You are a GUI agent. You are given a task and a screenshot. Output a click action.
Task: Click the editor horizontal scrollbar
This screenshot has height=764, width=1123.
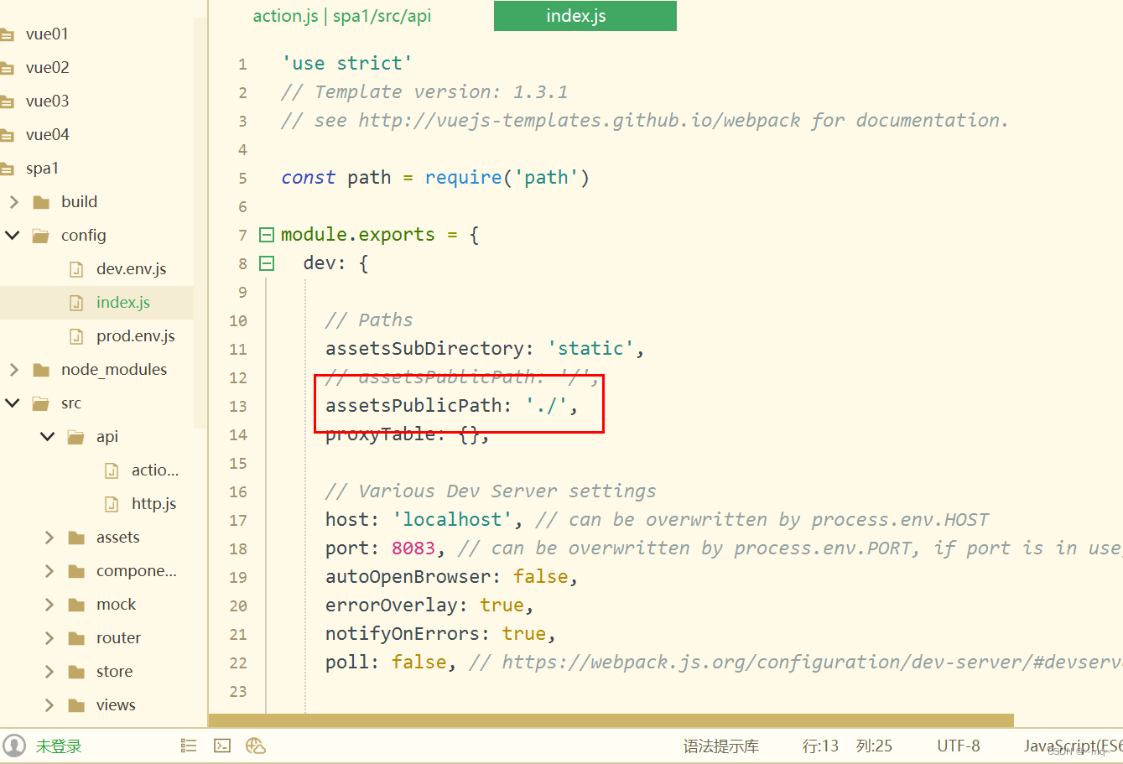[611, 720]
